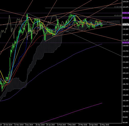Click the 106.765 price axis label

point(126,84)
